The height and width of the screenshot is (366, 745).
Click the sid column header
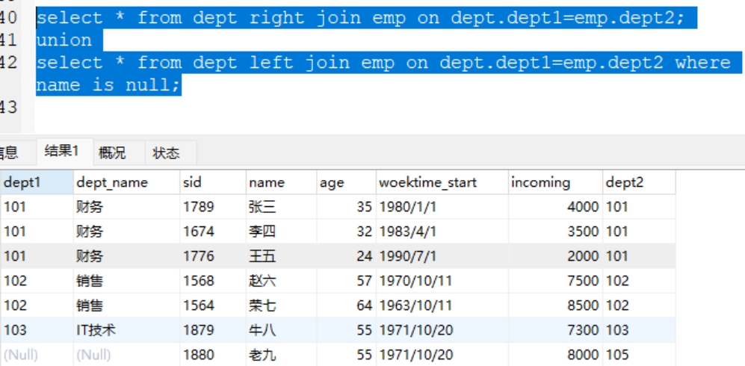pos(213,182)
